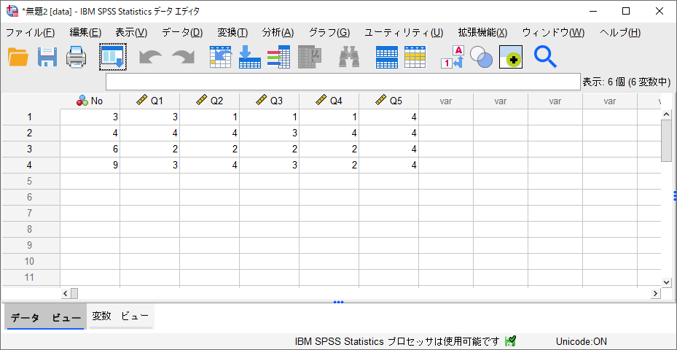
Task: Open the 分析(A) menu
Action: 278,32
